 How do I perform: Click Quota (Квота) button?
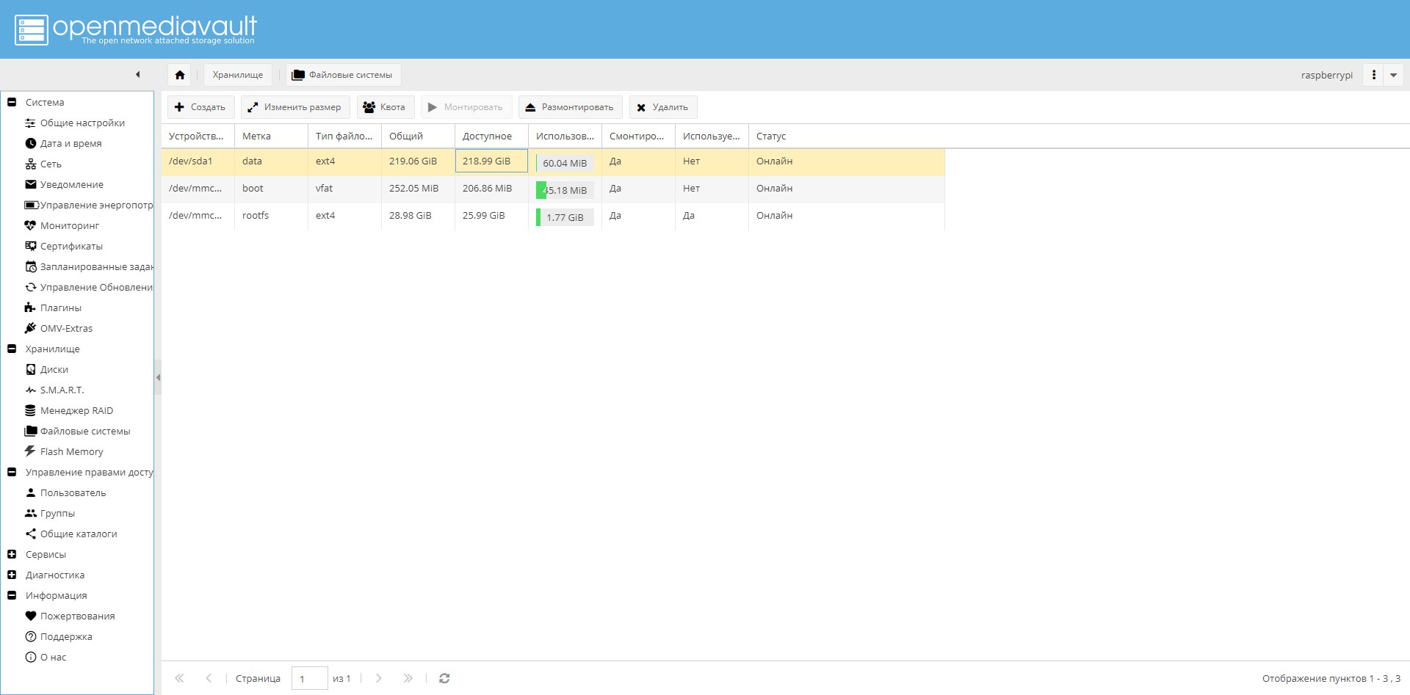pyautogui.click(x=385, y=107)
